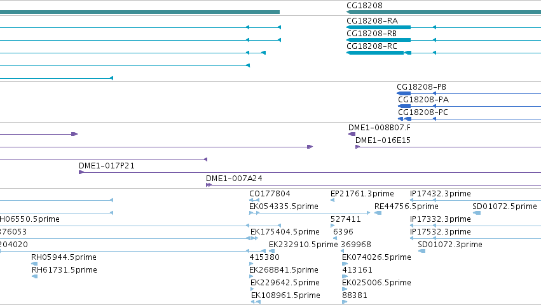
Task: Select the CG18208-RB transcript label
Action: pyautogui.click(x=372, y=34)
